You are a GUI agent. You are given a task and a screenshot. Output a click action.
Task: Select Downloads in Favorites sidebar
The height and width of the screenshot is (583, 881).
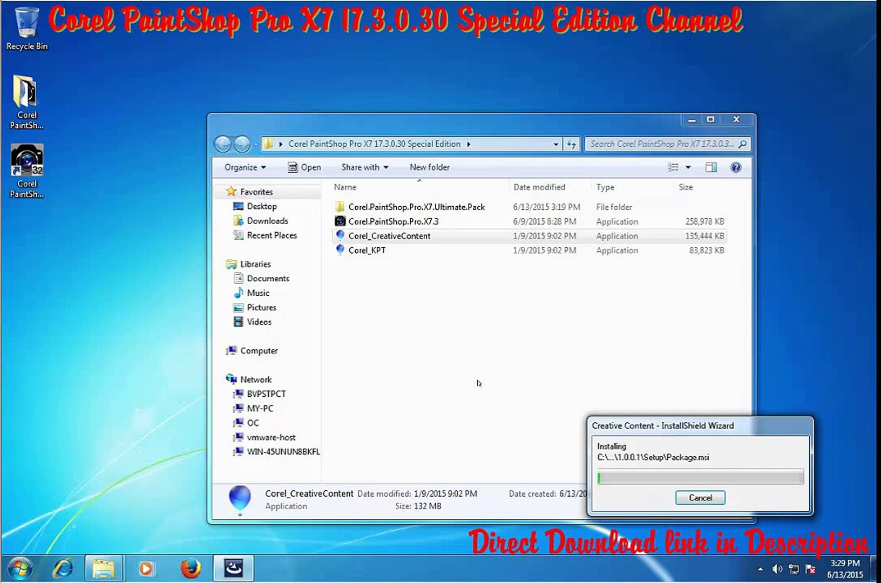(267, 221)
